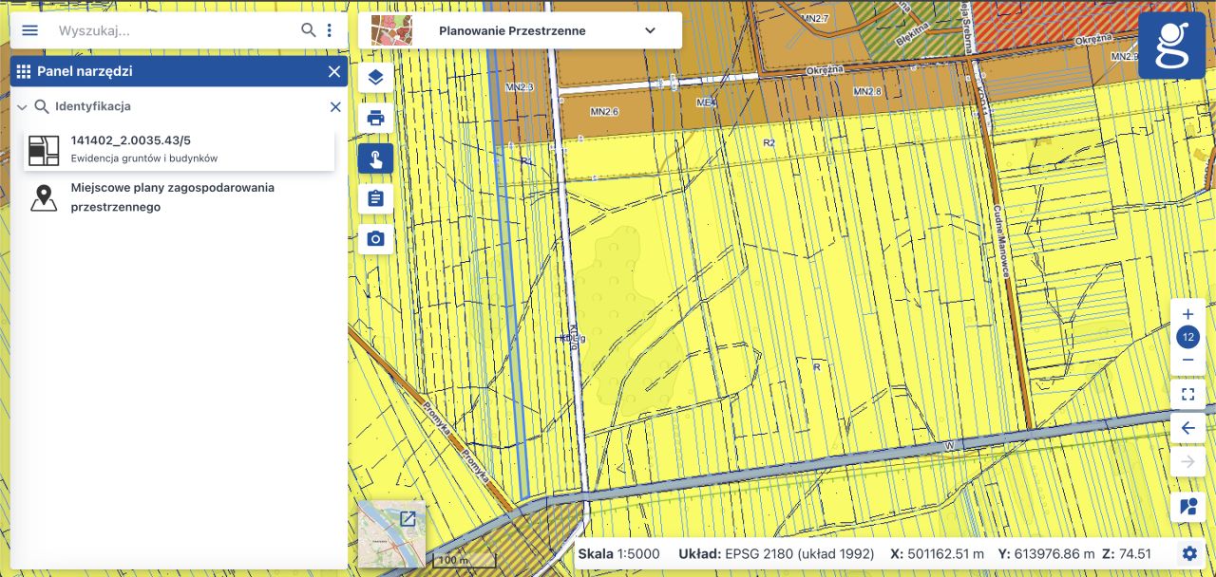Click the search magnifier icon
Viewport: 1216px width, 577px height.
(309, 30)
